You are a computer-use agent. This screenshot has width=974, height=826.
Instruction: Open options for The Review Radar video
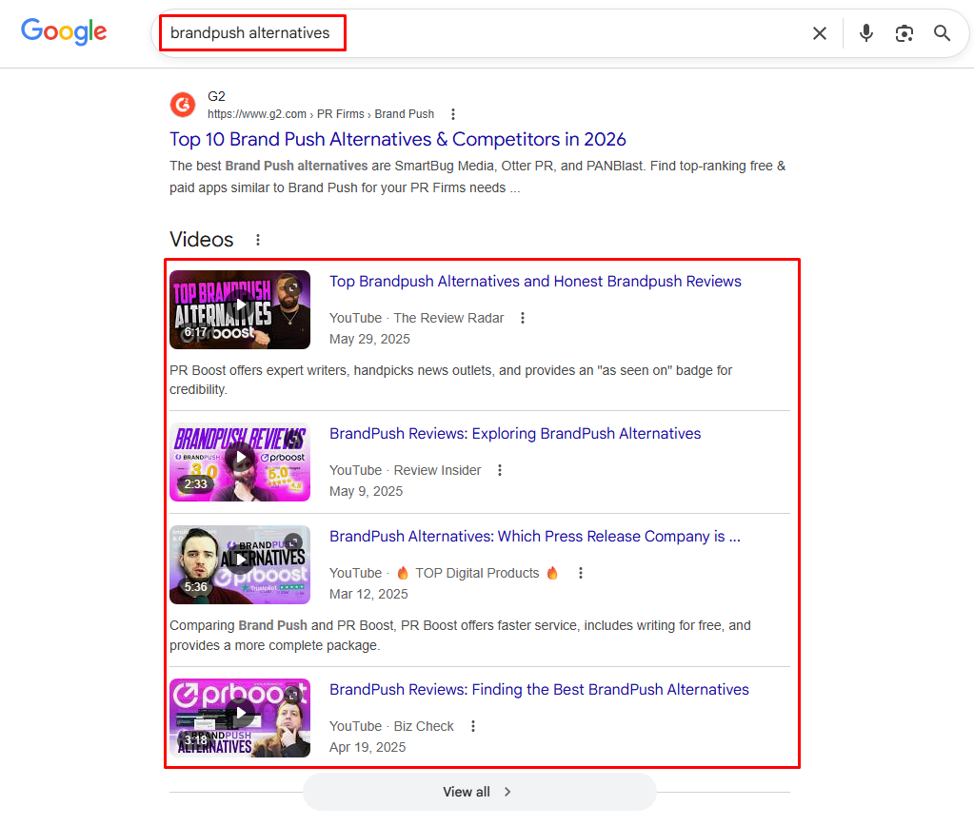pos(523,318)
